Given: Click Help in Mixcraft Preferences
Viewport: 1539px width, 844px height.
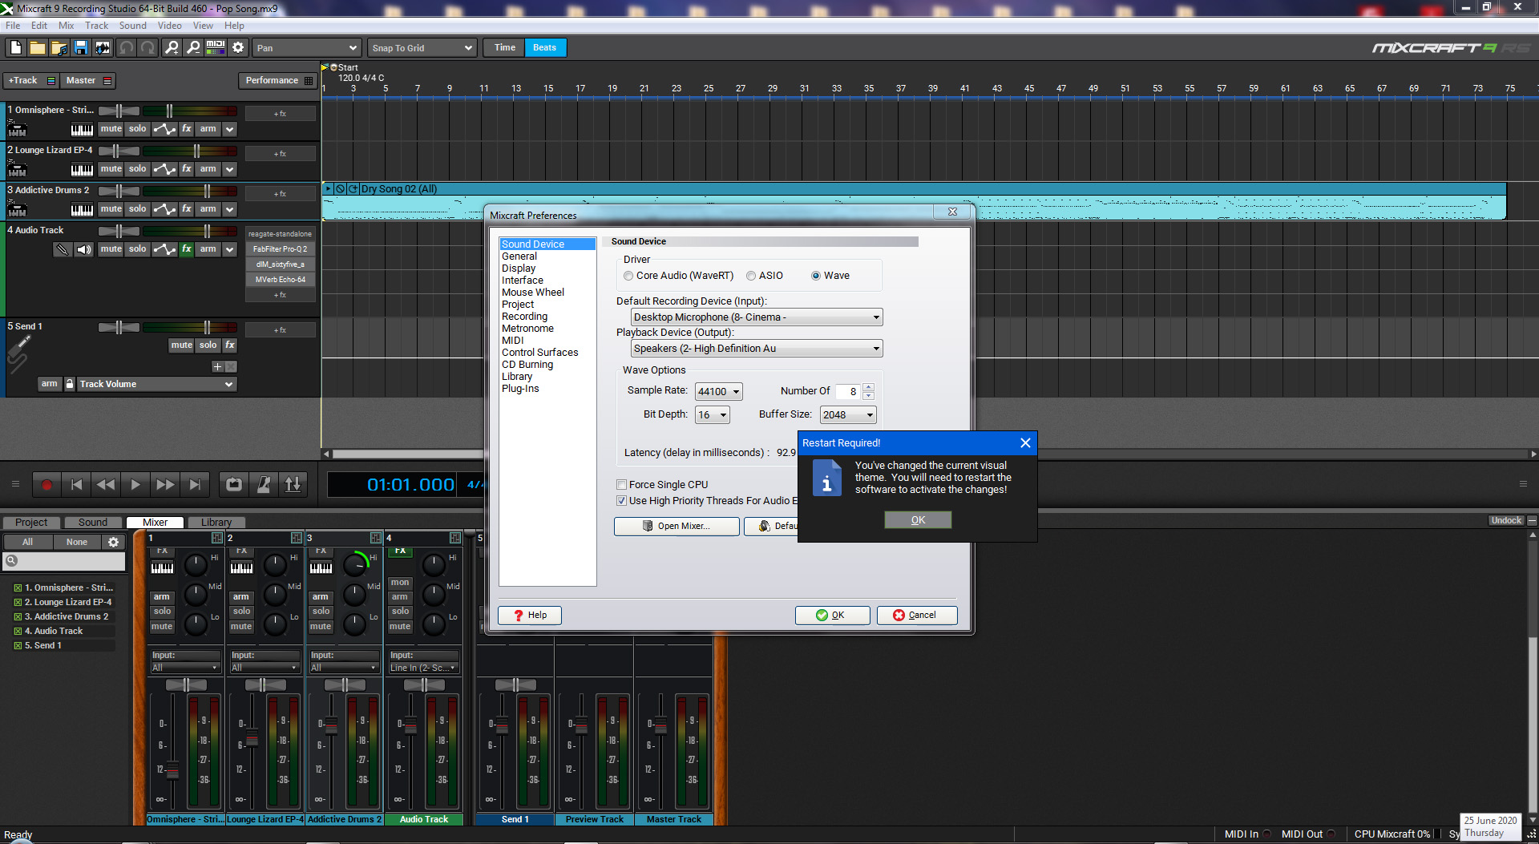Looking at the screenshot, I should click(530, 616).
